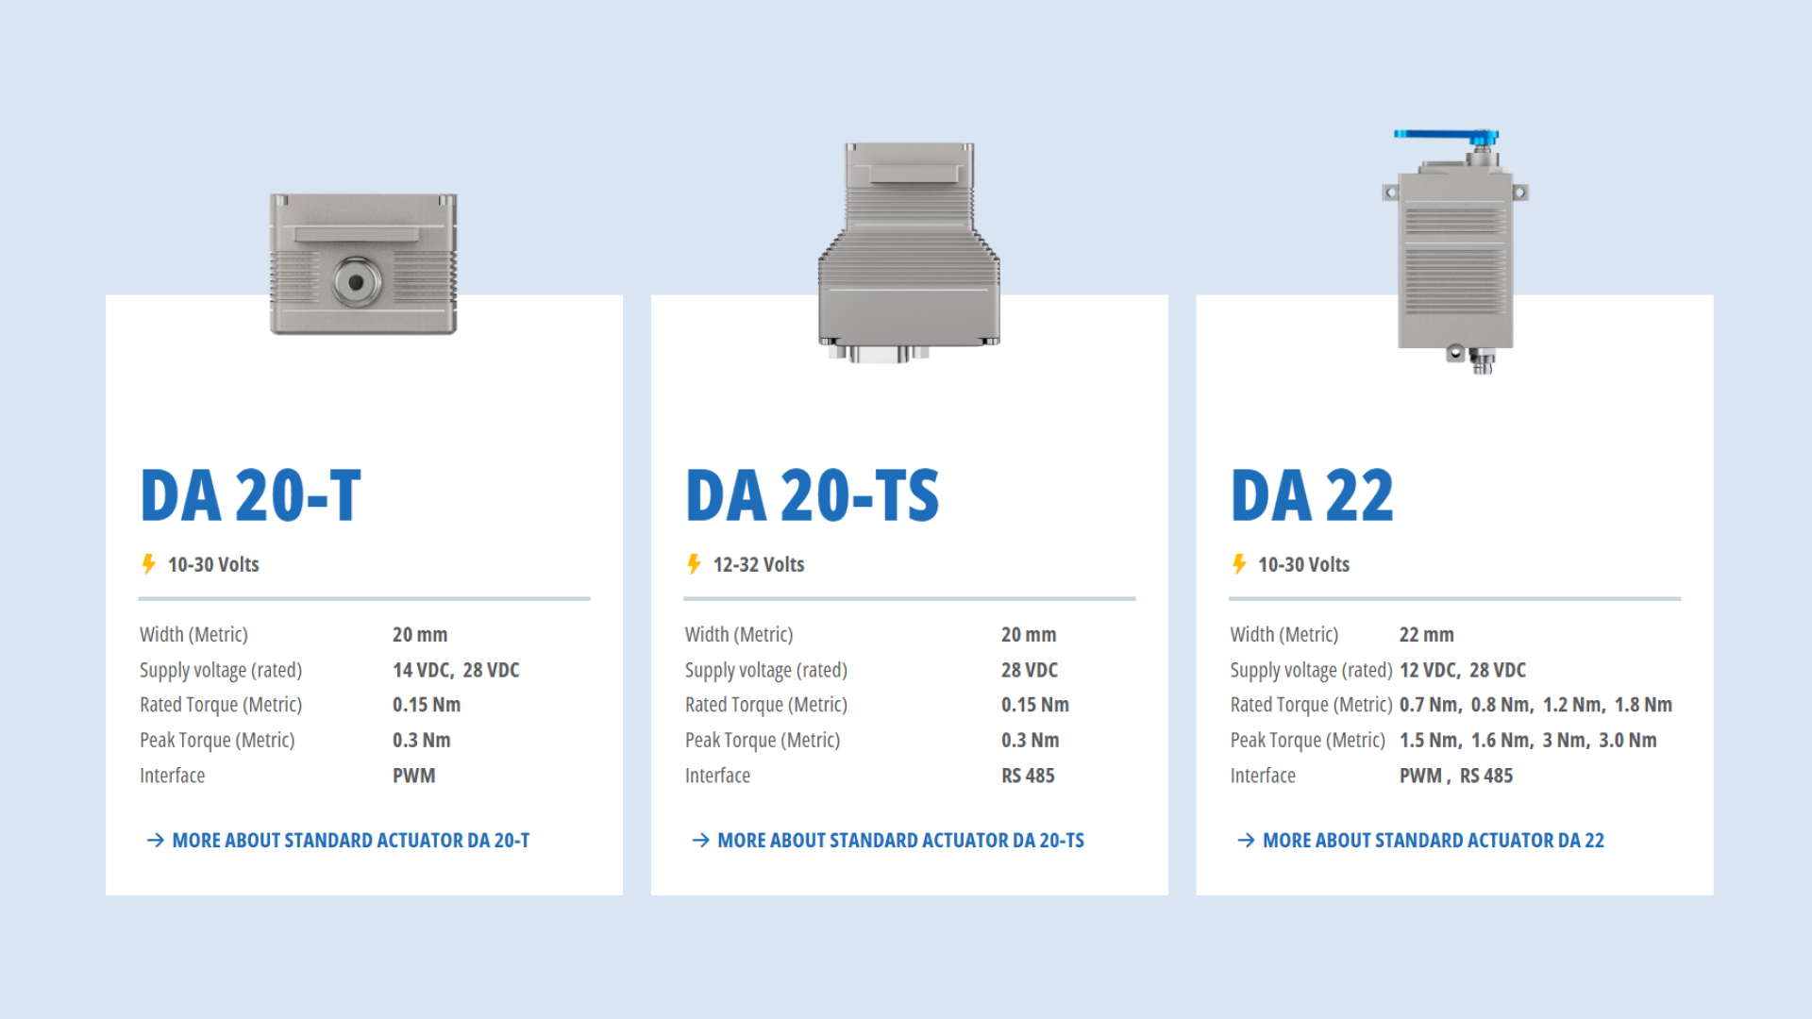
Task: Open More About Standard Actuator DA 20-TS
Action: (900, 840)
